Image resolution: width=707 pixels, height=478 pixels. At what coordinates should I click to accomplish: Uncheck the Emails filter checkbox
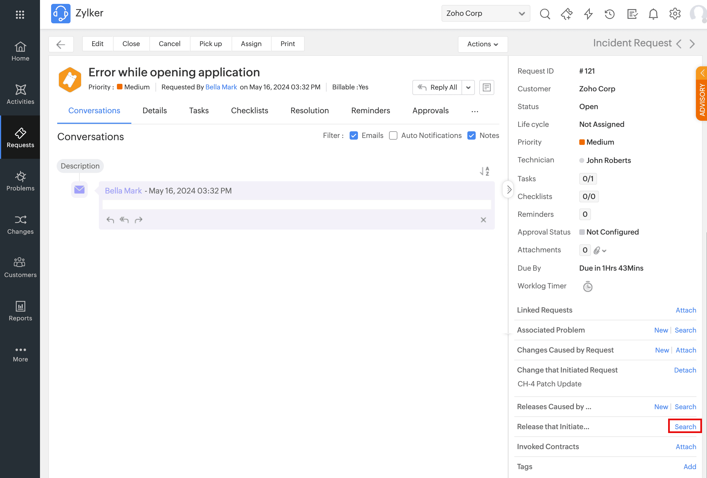[353, 136]
